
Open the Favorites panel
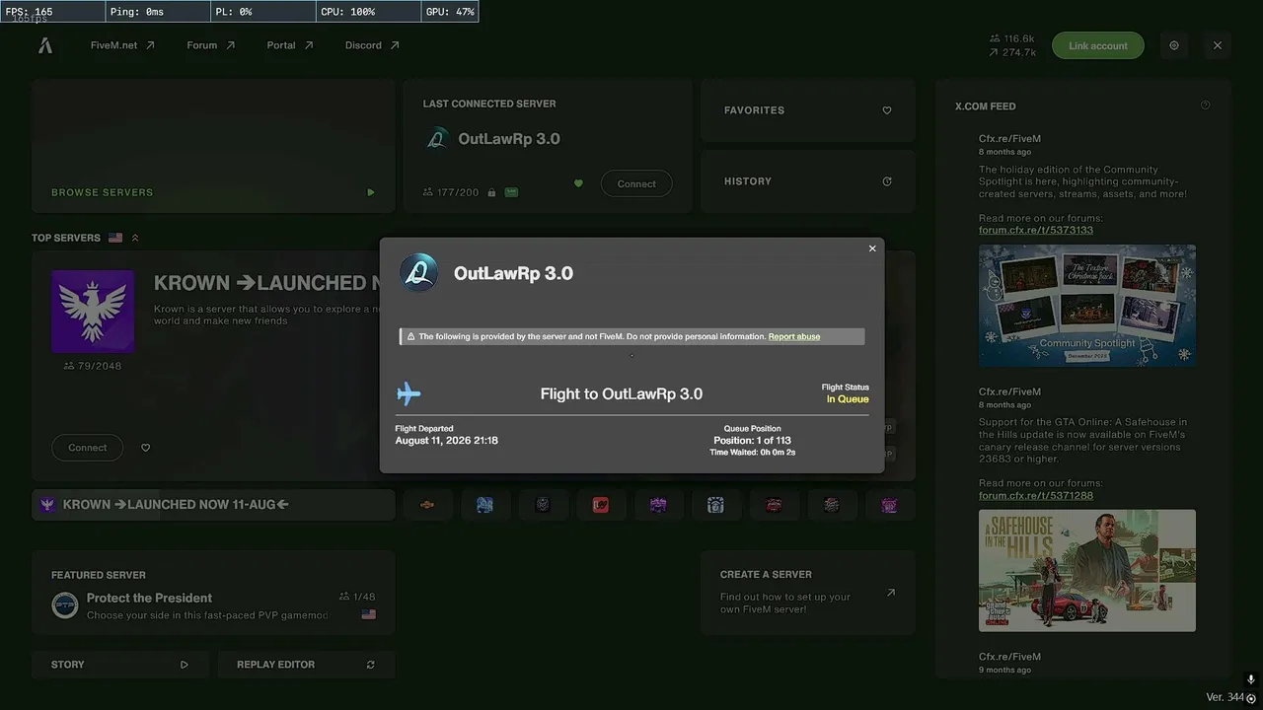click(x=808, y=110)
